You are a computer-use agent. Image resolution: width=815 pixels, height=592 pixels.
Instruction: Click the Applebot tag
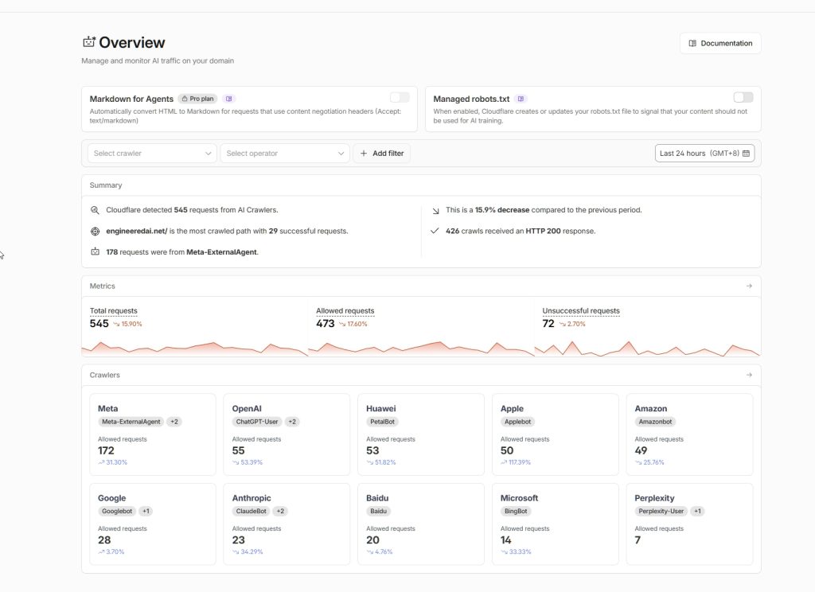[517, 422]
